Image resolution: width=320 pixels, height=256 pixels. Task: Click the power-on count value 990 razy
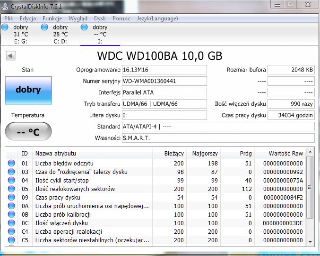tap(291, 104)
